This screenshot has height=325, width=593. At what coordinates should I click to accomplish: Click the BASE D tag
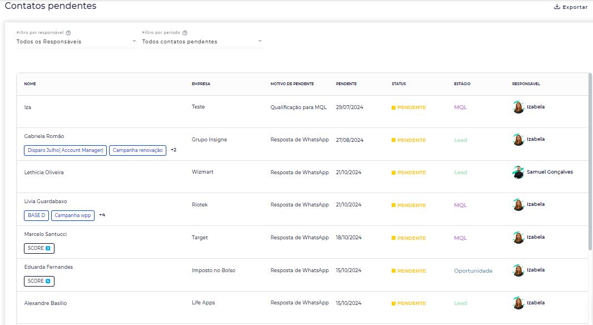click(x=36, y=215)
